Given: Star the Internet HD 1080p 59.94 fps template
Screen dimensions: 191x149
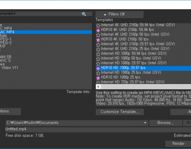Looking at the screenshot, I should [98, 54].
